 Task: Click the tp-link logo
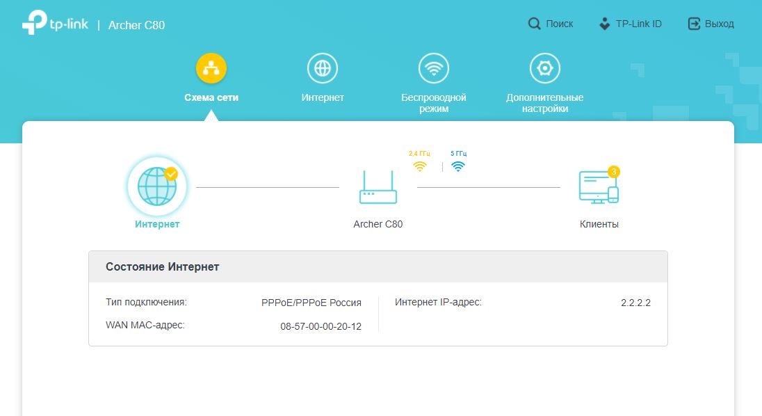click(x=54, y=24)
